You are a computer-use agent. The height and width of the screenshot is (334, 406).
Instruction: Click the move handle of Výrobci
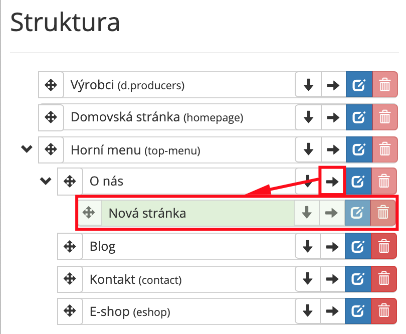pos(51,85)
